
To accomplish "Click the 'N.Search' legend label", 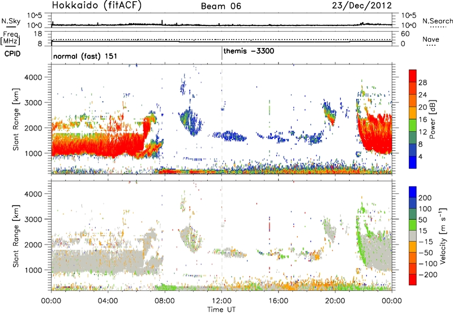I will pos(437,21).
